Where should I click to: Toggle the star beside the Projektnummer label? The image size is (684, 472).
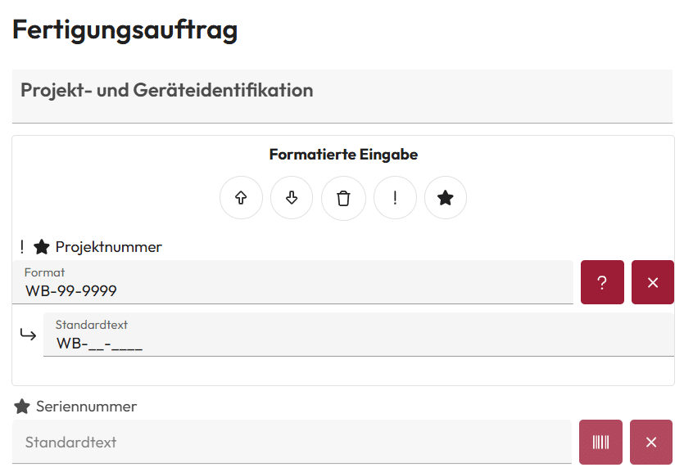pyautogui.click(x=41, y=245)
